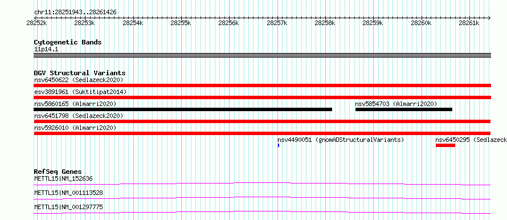Click the 28256k ruler position
Screen dimensions: 507x220
point(228,23)
